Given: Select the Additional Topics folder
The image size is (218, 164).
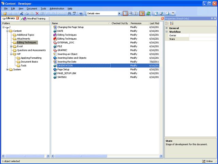Looking at the screenshot, I should tap(26, 35).
